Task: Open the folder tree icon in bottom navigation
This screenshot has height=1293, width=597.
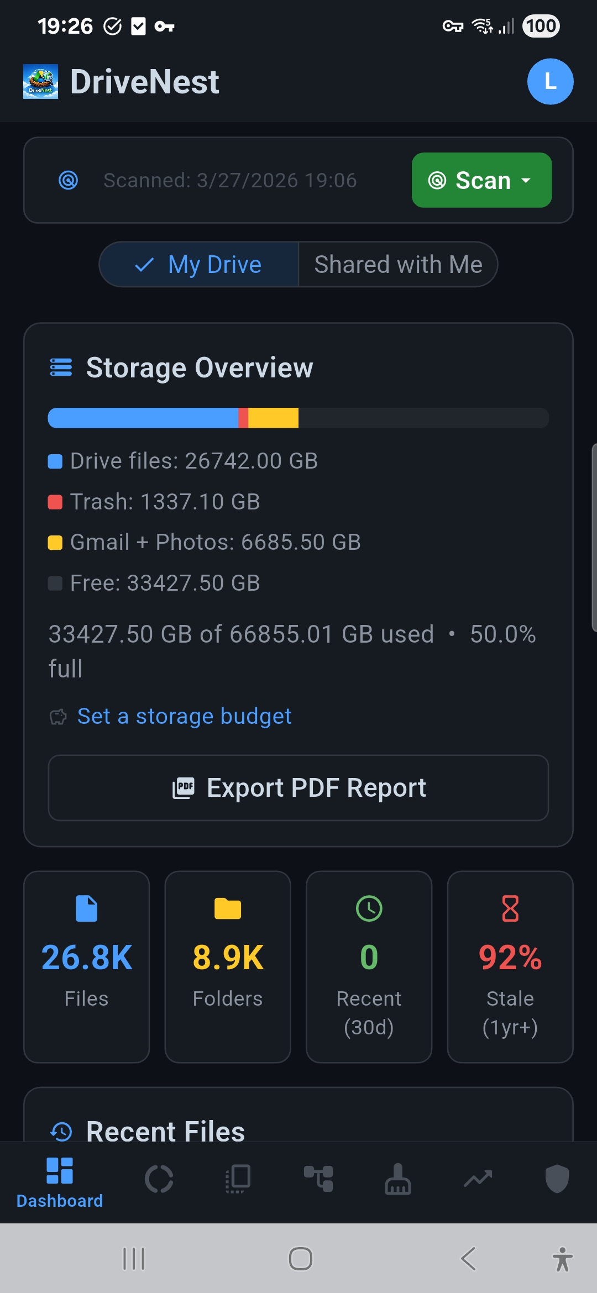Action: [x=318, y=1179]
